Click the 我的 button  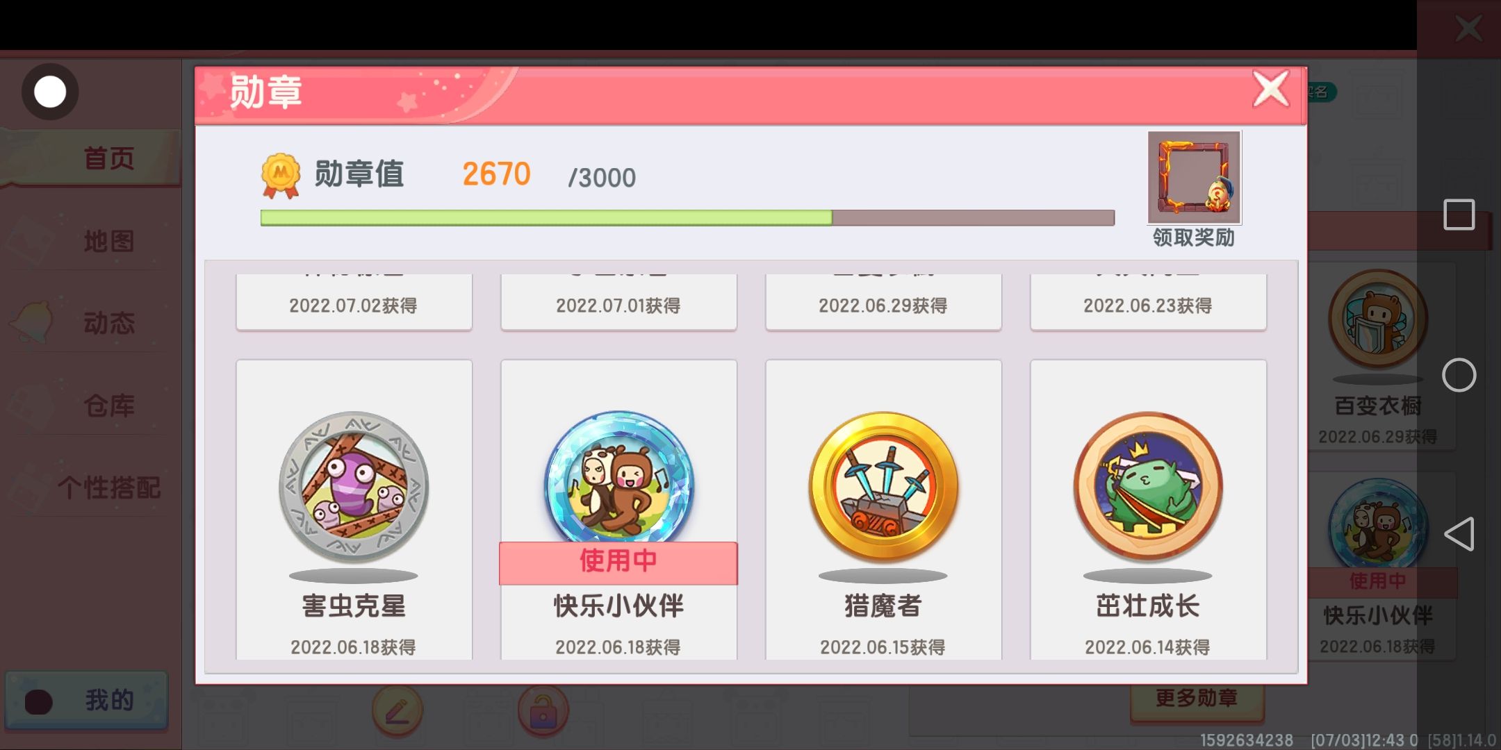[x=87, y=700]
